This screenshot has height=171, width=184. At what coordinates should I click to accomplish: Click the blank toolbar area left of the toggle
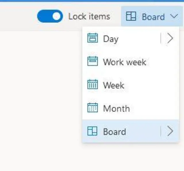pyautogui.click(x=17, y=16)
